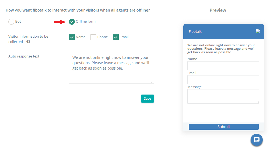Viewport: 277px width, 148px height.
Task: Click the Preview heading
Action: (218, 10)
